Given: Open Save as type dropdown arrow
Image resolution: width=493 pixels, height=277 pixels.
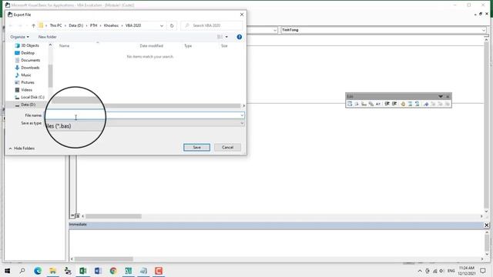Looking at the screenshot, I should [242, 123].
